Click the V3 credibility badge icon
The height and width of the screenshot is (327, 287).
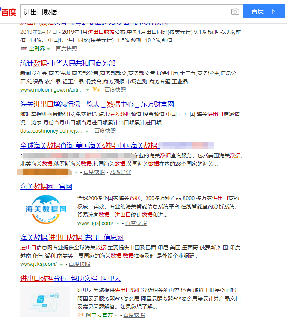pos(96,90)
